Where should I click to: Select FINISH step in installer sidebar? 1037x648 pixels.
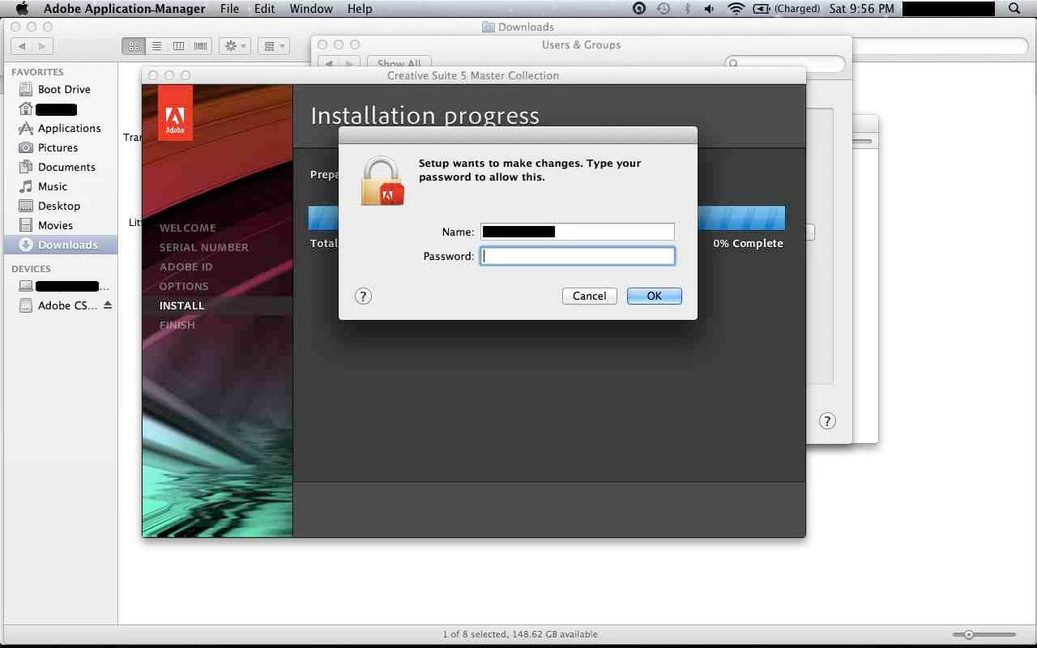[177, 325]
